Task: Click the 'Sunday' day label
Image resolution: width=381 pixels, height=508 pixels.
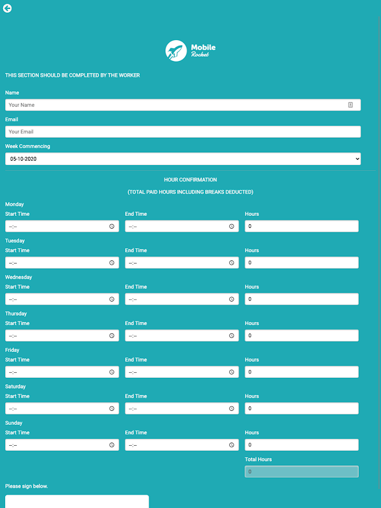Action: pos(13,423)
